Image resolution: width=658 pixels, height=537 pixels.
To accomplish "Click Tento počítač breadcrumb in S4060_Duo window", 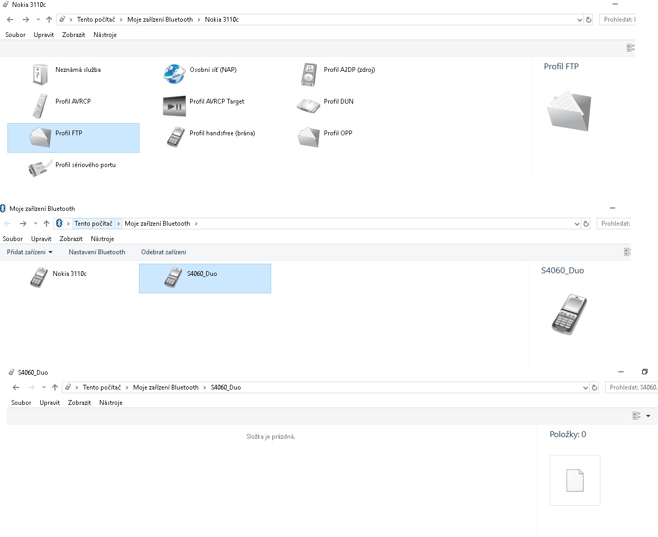I will (x=102, y=387).
